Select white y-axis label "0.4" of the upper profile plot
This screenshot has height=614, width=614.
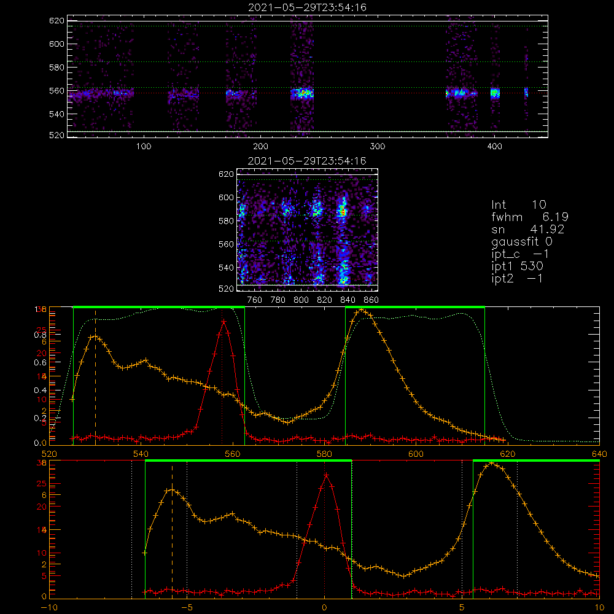coord(40,390)
